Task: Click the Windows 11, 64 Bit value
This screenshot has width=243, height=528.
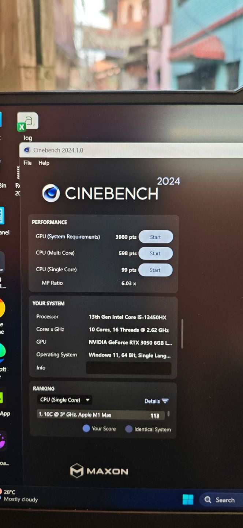Action: (x=130, y=355)
